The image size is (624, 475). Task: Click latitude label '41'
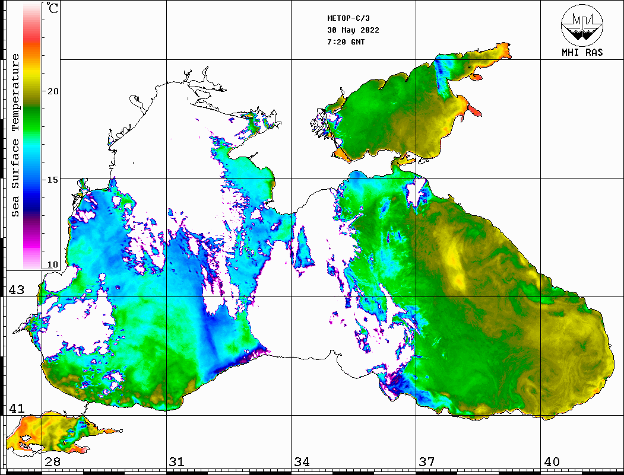click(x=17, y=408)
